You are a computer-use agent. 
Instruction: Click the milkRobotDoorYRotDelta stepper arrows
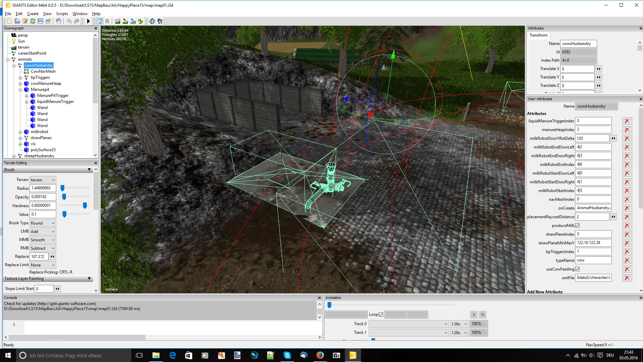point(613,138)
